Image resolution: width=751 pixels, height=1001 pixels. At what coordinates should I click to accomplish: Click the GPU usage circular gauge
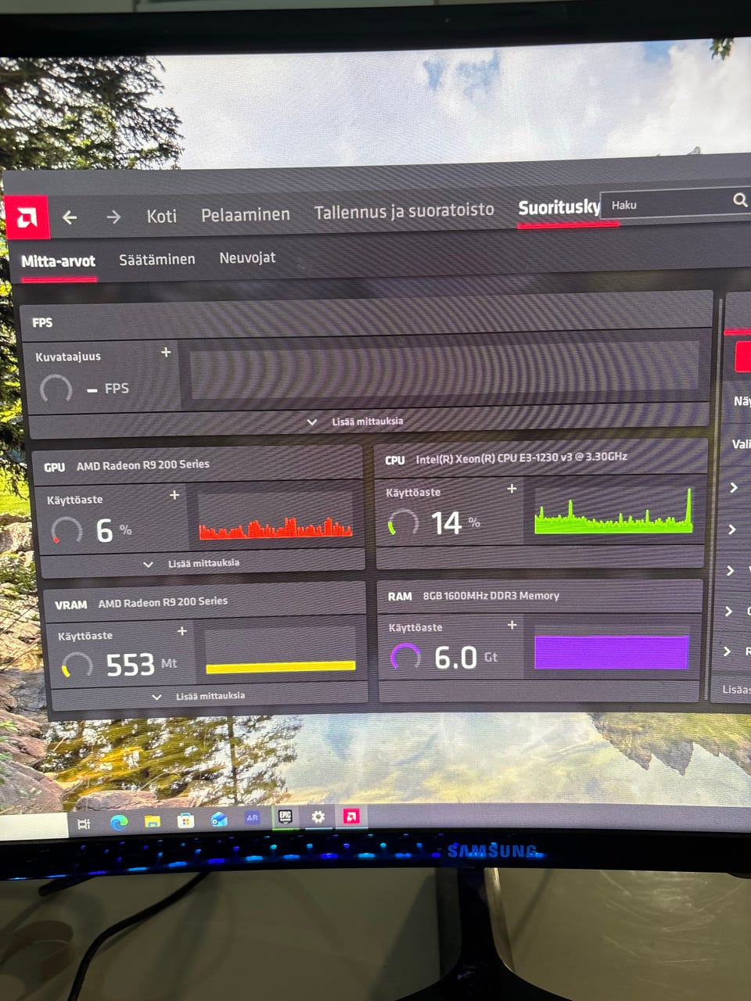pos(66,530)
